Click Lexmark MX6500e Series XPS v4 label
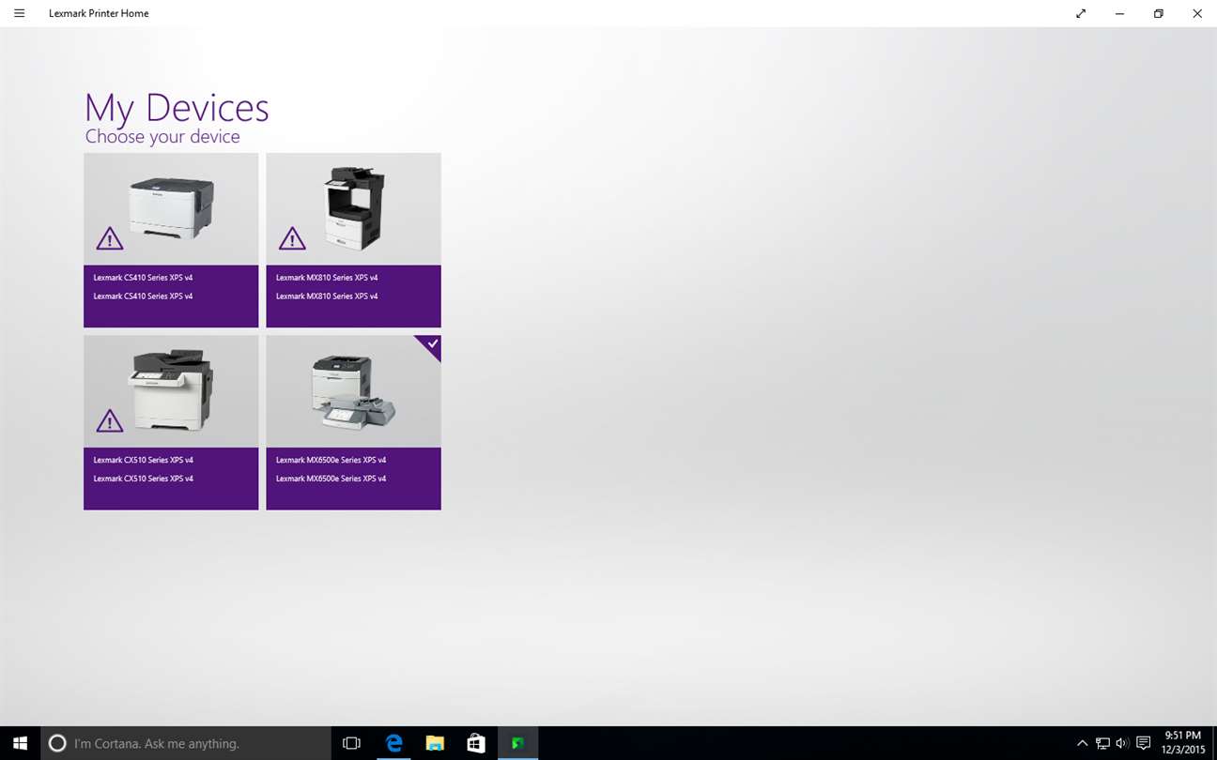Image resolution: width=1217 pixels, height=760 pixels. click(x=331, y=460)
